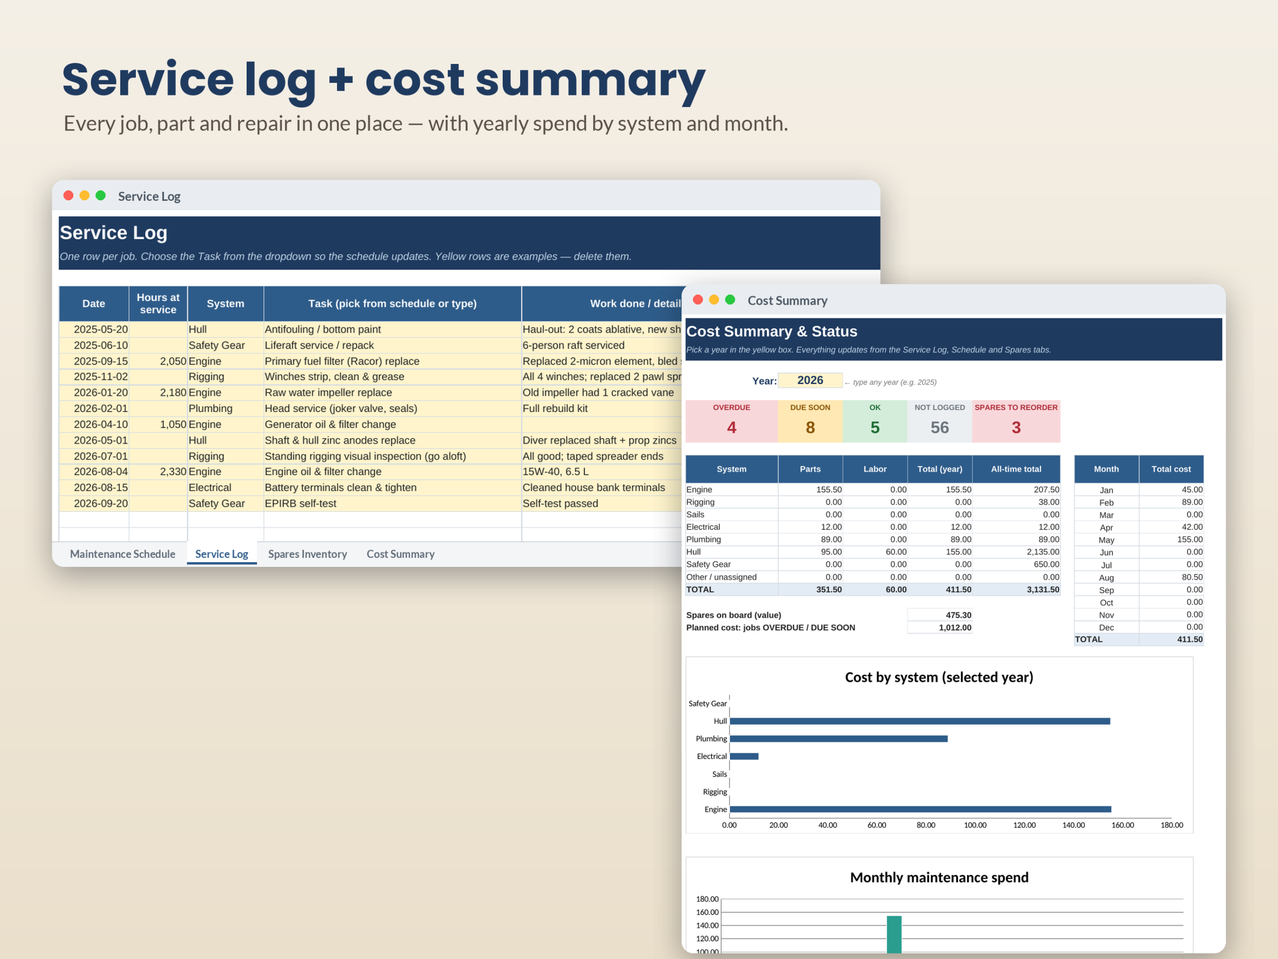
Task: Open the Spares Inventory tab
Action: (x=308, y=554)
